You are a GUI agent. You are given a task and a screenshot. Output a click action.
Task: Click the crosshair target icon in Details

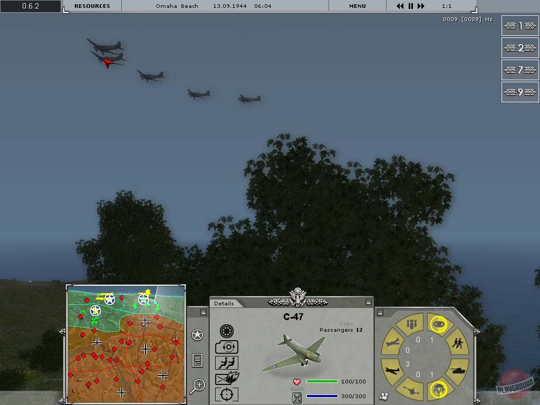pos(227,394)
